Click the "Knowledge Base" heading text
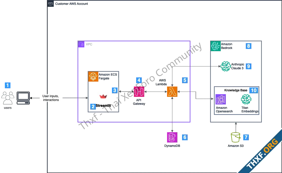 [x=236, y=90]
